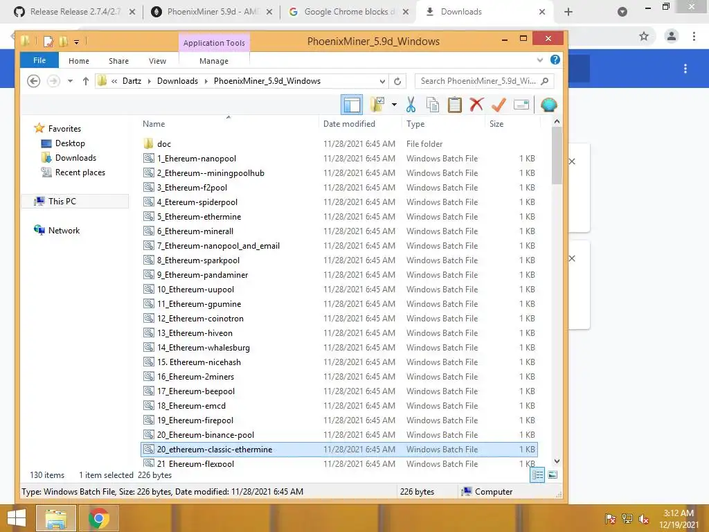Viewport: 709px width, 532px height.
Task: Cut the selected file with scissors icon
Action: pyautogui.click(x=411, y=105)
